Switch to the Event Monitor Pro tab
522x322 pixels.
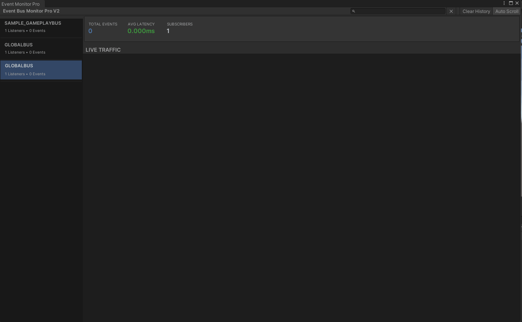(21, 4)
